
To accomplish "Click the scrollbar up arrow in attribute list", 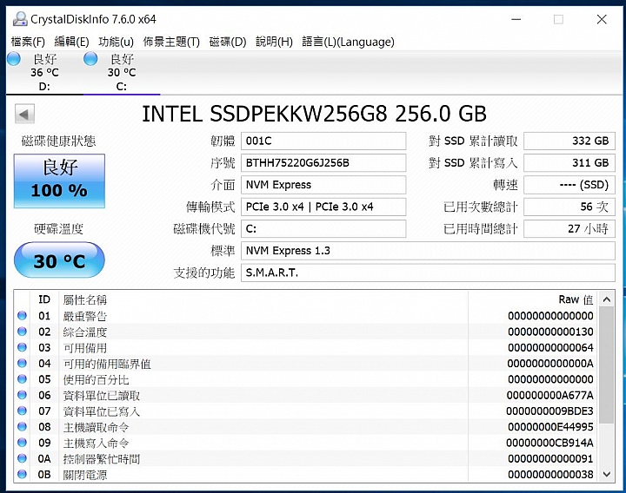I will 607,299.
